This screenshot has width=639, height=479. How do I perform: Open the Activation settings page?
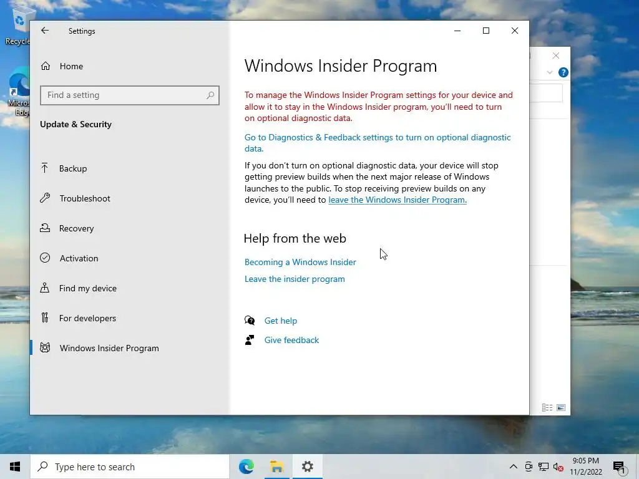pos(130,258)
